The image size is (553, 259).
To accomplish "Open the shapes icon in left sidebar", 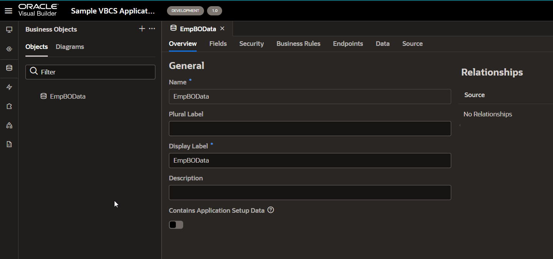I will pyautogui.click(x=9, y=125).
